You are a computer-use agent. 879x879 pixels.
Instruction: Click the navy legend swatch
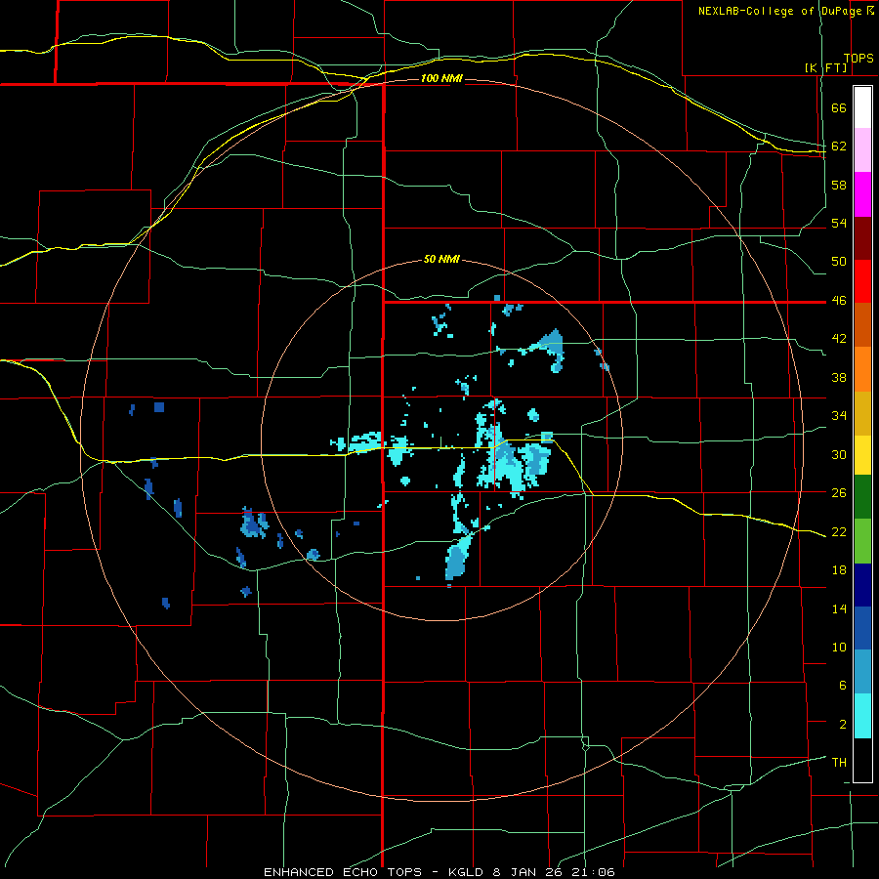pos(862,585)
